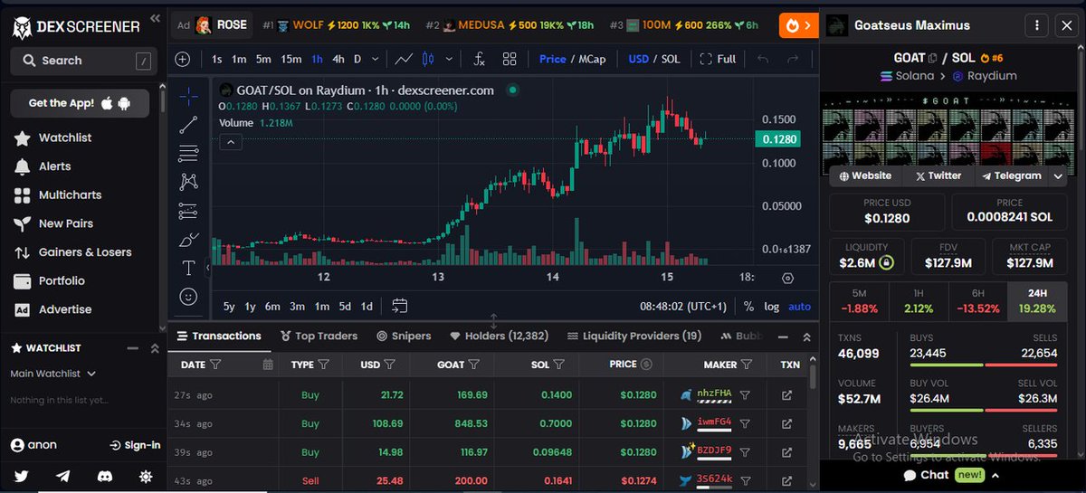The height and width of the screenshot is (493, 1086).
Task: Open the TYPE column filter
Action: (x=323, y=365)
